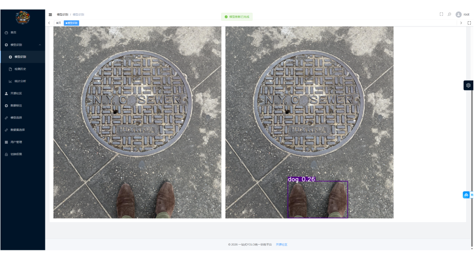Open 用户管理 sidebar item
The width and height of the screenshot is (476, 253).
click(x=23, y=142)
